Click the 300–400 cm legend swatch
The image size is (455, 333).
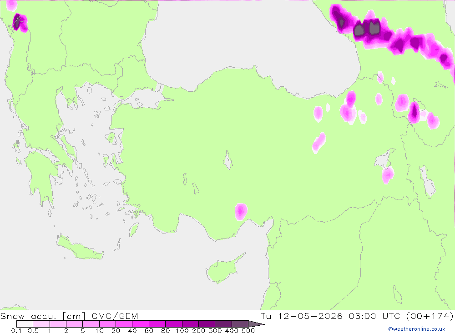click(x=223, y=324)
